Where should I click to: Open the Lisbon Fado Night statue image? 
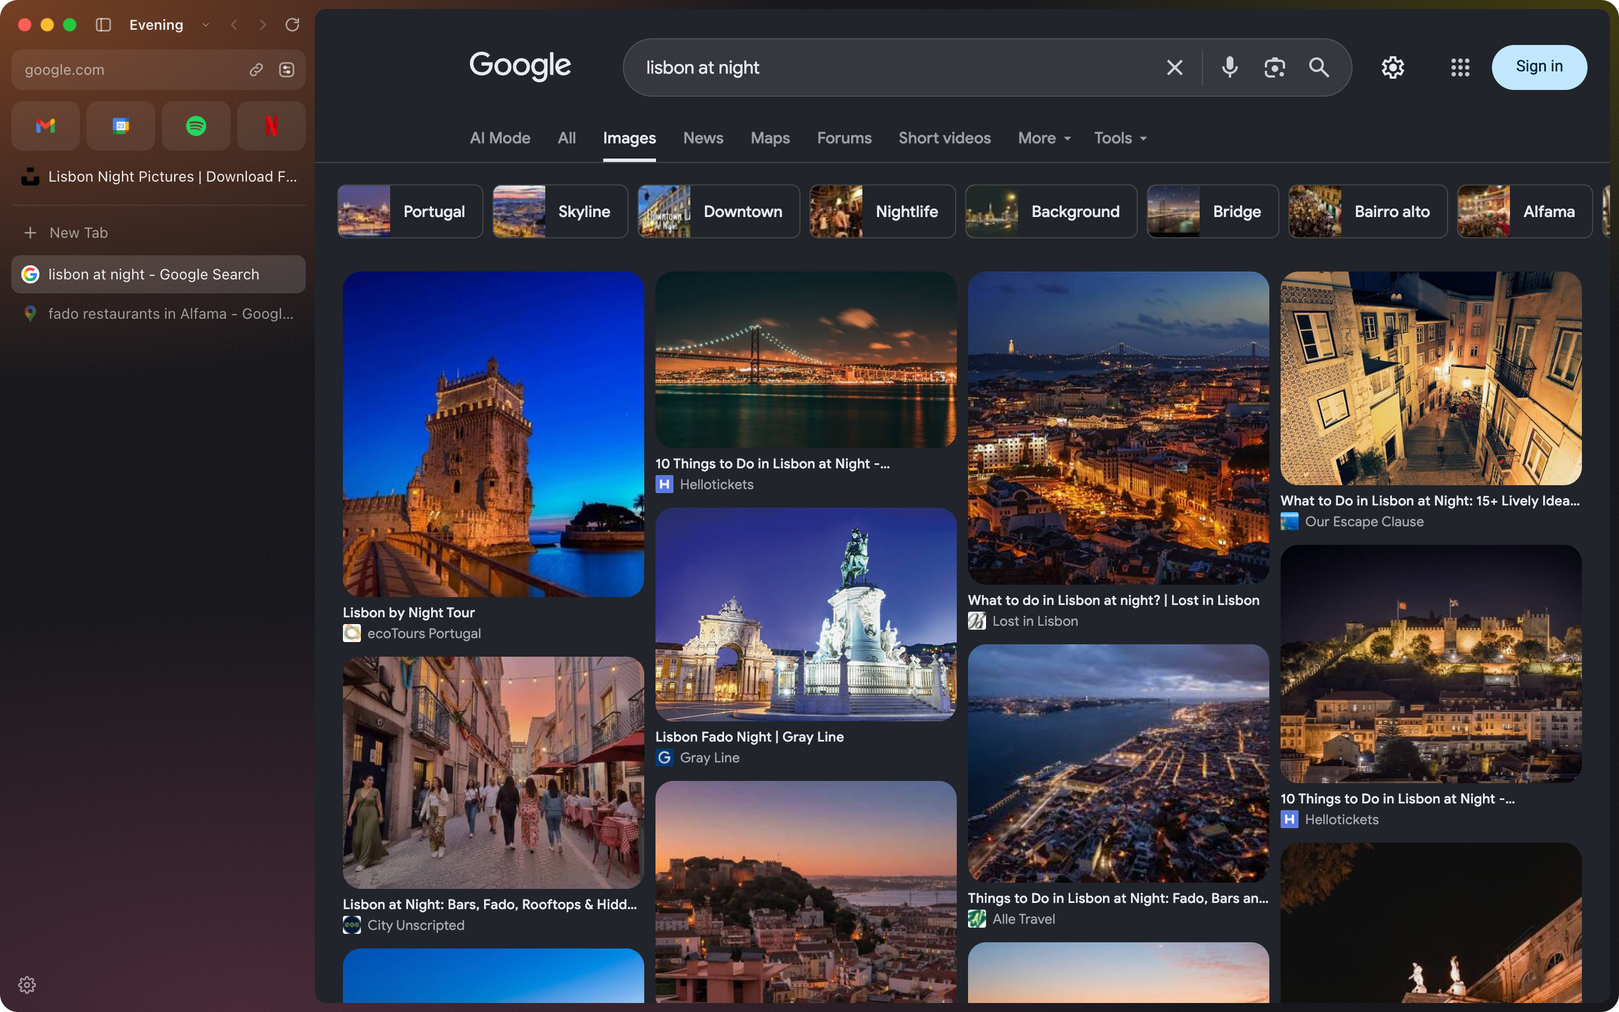(806, 615)
